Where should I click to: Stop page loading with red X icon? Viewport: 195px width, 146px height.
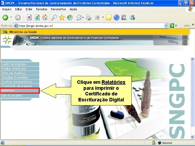(x=29, y=17)
